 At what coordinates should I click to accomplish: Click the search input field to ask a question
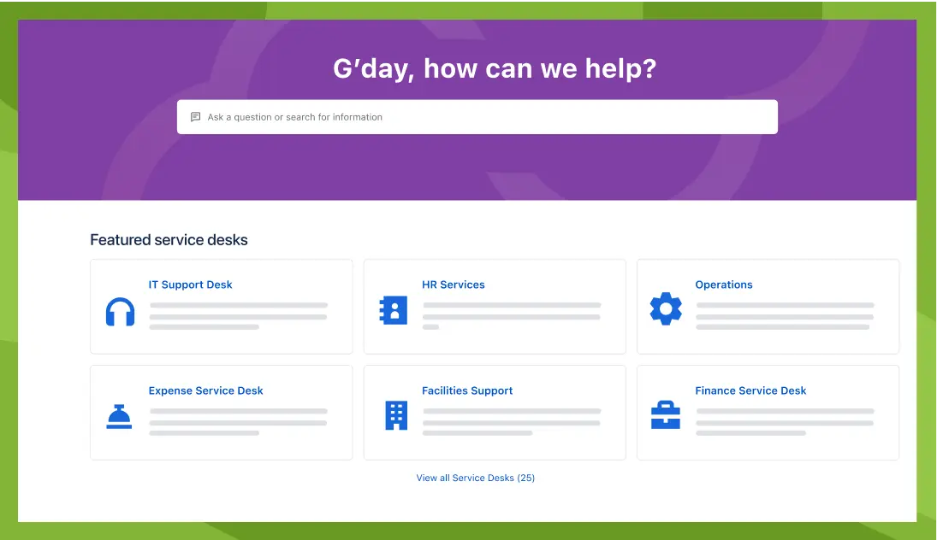pyautogui.click(x=477, y=116)
